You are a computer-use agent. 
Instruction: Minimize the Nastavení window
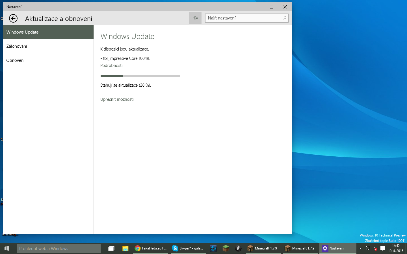coord(258,7)
